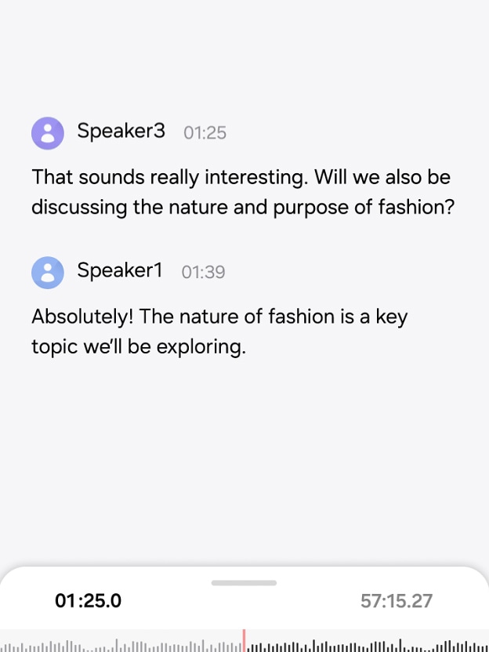Screen dimensions: 489x652
Task: Click the current playback time 01:25.0
Action: [88, 601]
